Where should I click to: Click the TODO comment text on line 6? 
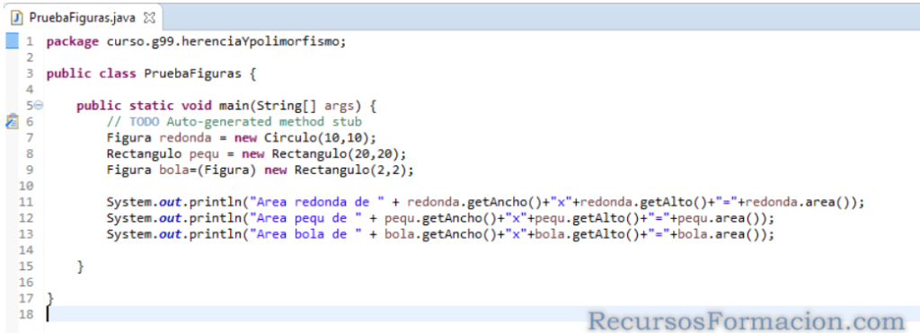[x=234, y=122]
